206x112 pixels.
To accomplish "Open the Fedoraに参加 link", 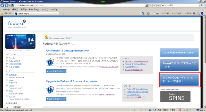I will point(15,64).
